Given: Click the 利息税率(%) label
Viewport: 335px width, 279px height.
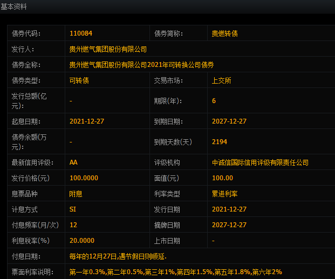Looking at the screenshot, I should (31, 241).
